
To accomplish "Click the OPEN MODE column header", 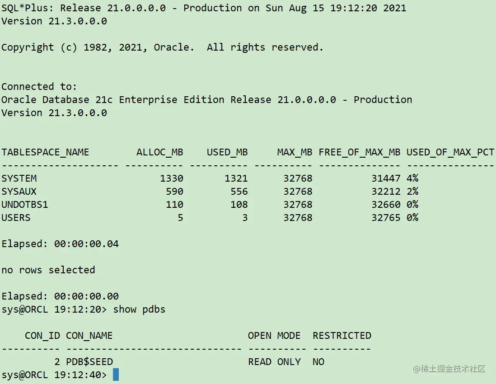I will pos(274,335).
